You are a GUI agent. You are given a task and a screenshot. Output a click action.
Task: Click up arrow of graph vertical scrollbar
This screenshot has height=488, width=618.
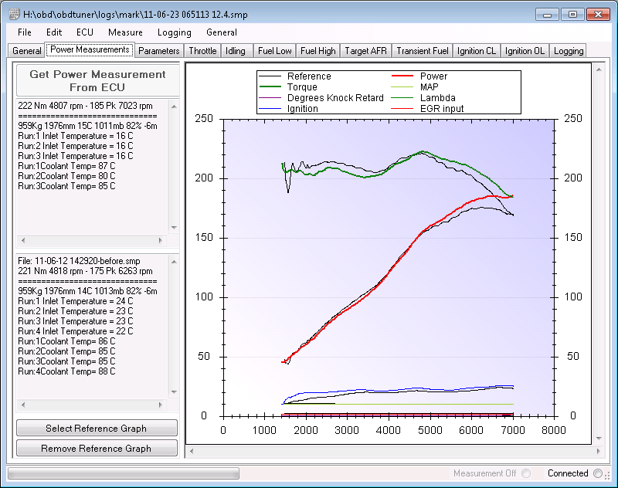[599, 69]
